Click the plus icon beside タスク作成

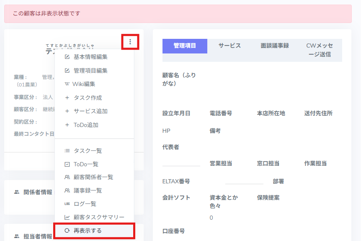67,98
